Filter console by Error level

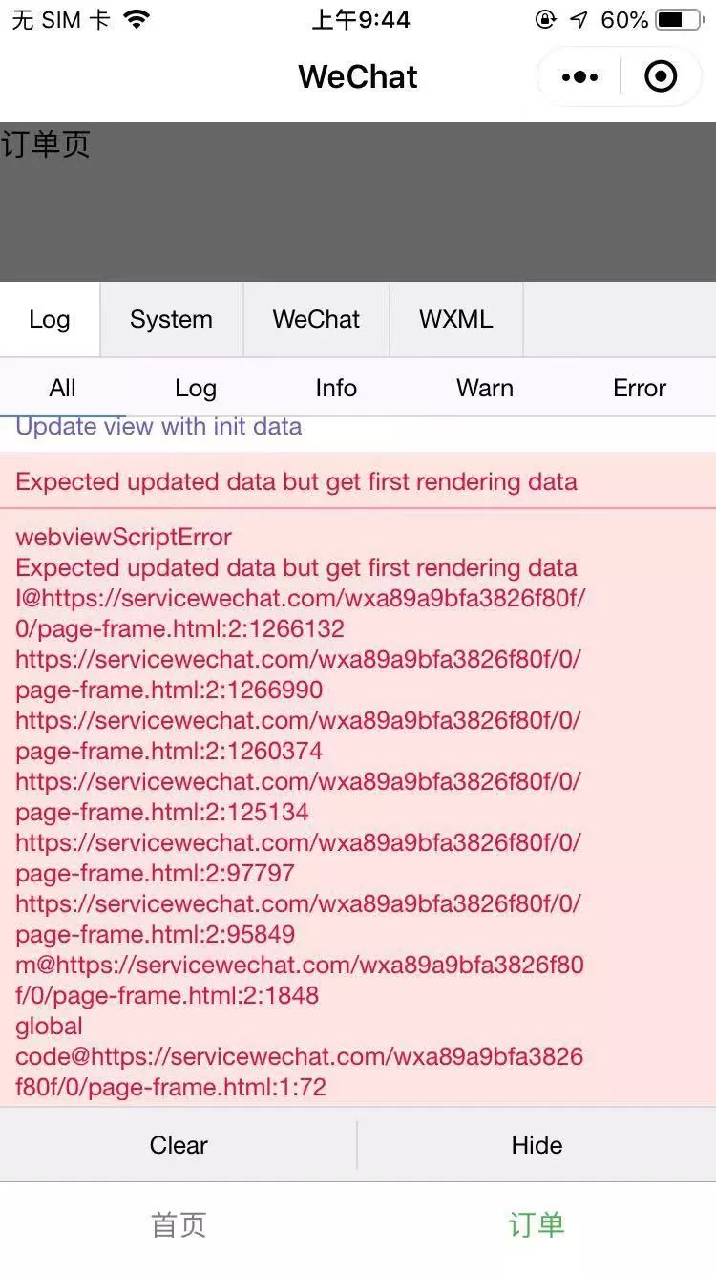(640, 388)
